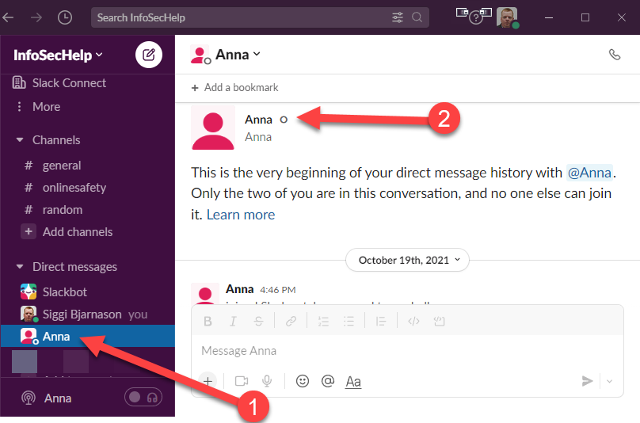
Task: Go back using the back arrow
Action: click(8, 17)
